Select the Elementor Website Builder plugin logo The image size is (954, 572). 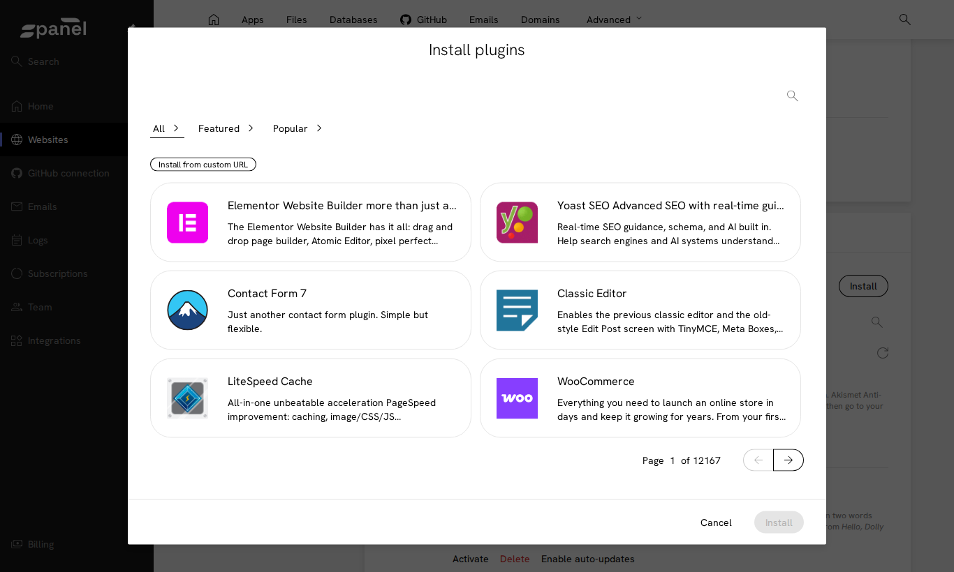coord(187,223)
